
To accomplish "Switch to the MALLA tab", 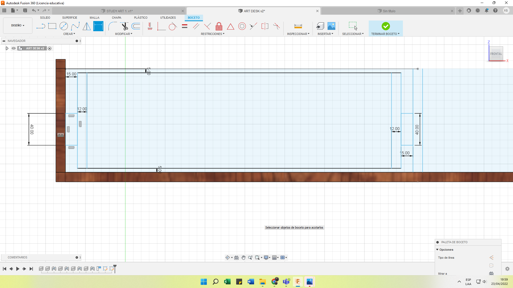I will coord(94,18).
